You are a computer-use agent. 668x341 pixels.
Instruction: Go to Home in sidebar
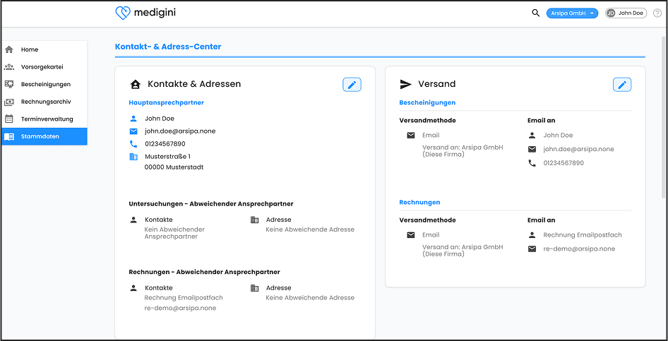pyautogui.click(x=44, y=49)
